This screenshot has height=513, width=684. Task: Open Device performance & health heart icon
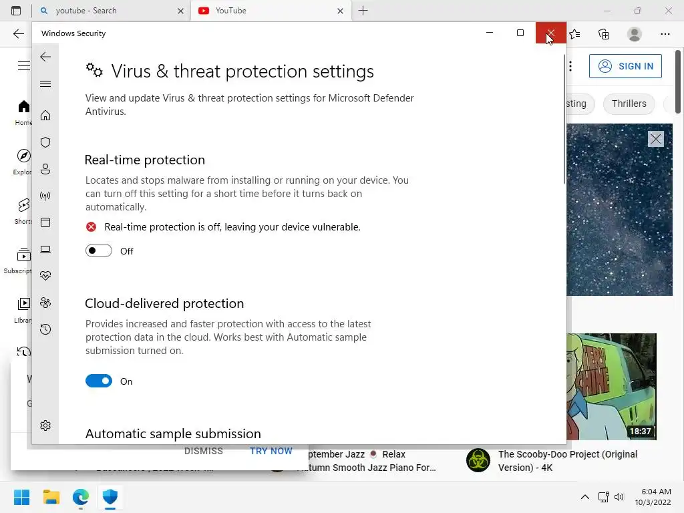[x=45, y=276]
